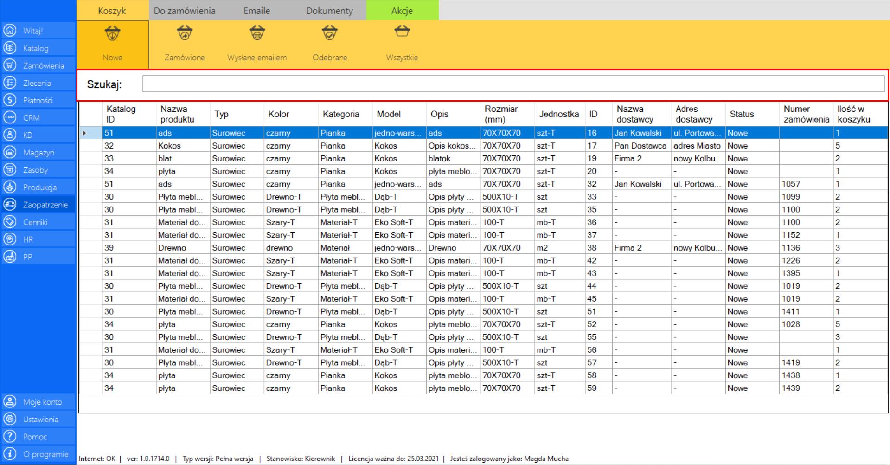
Task: Select blat product name cell
Action: coord(183,158)
